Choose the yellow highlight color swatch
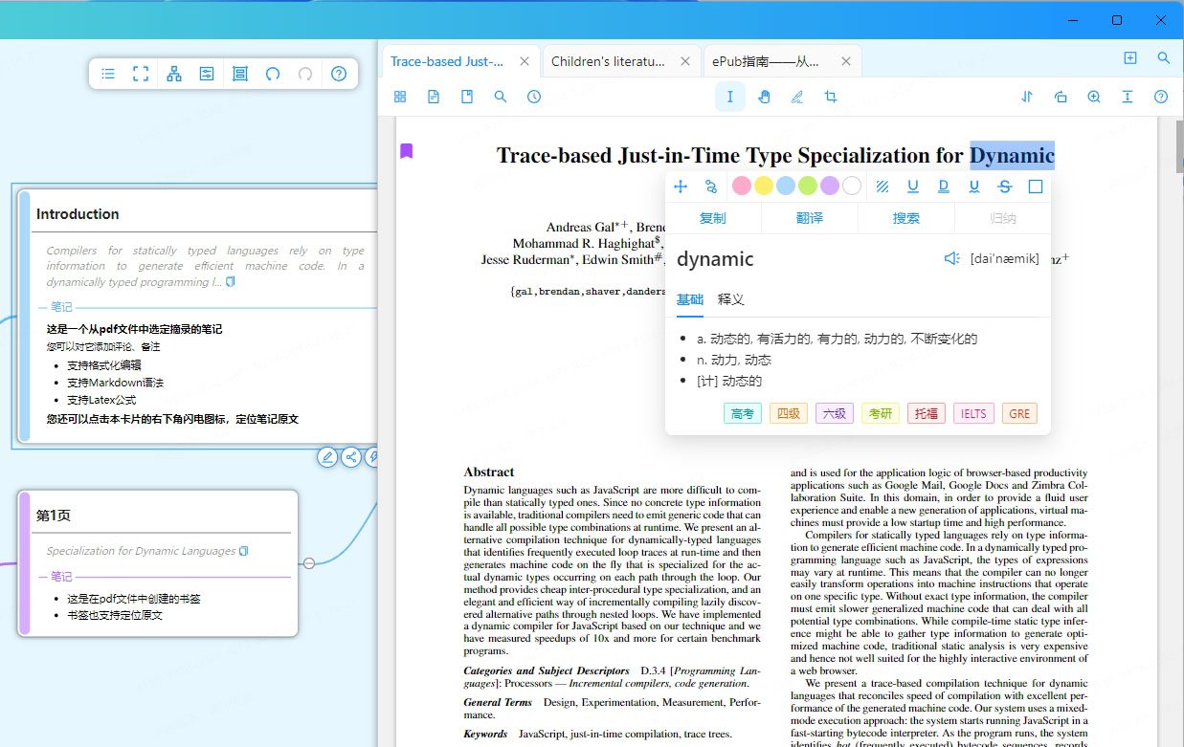Screen dimensions: 1184x747 (763, 186)
